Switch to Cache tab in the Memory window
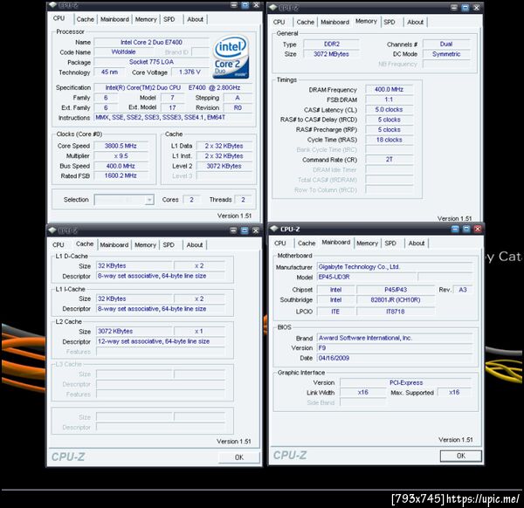The width and height of the screenshot is (524, 508). coord(306,22)
